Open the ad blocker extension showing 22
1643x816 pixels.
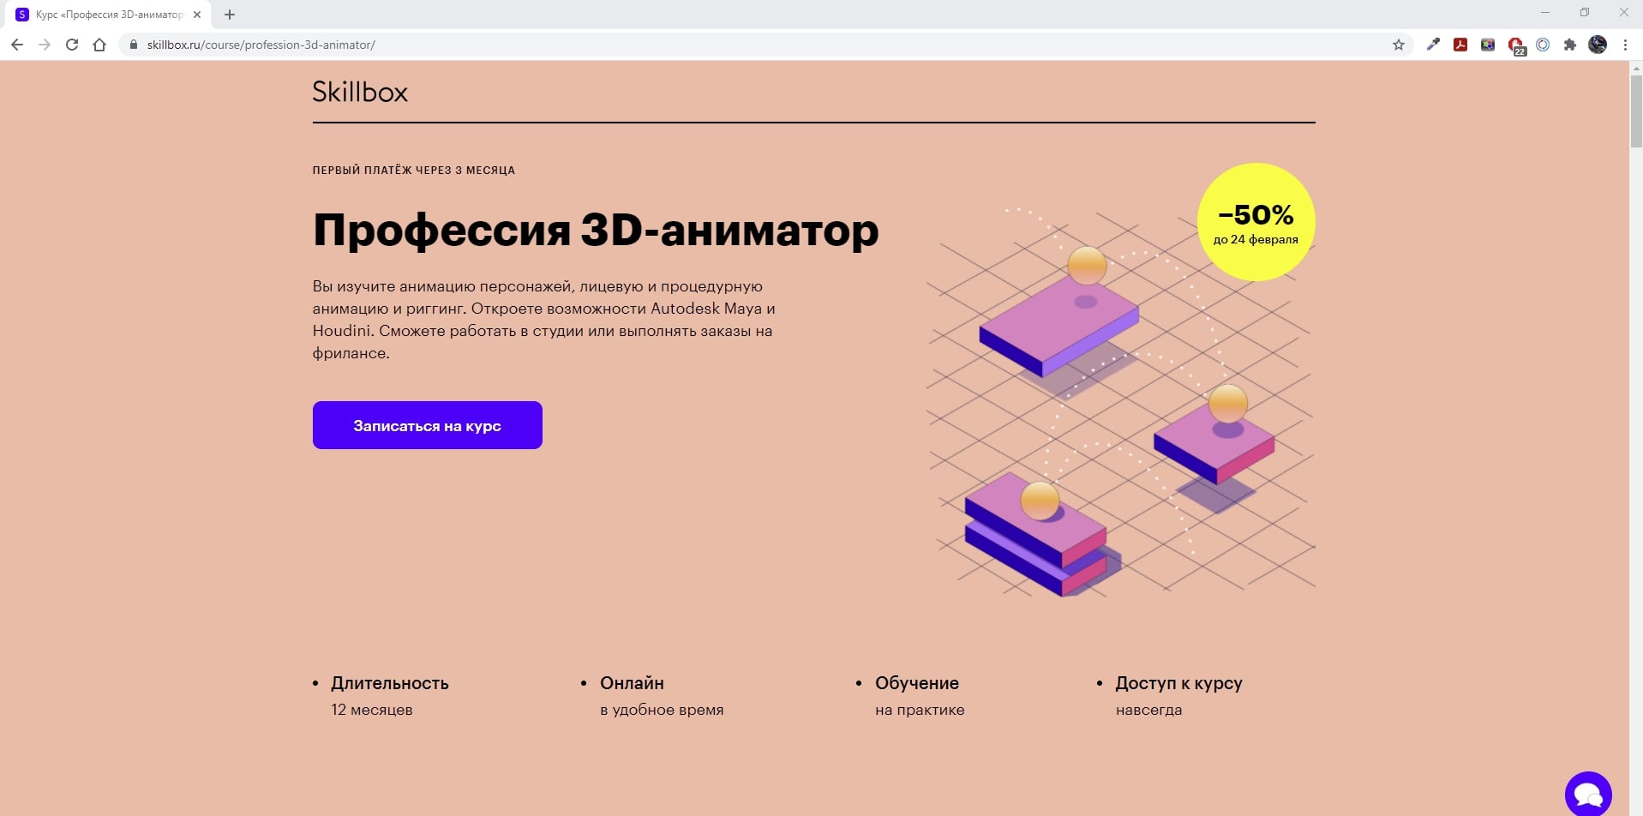pyautogui.click(x=1516, y=45)
